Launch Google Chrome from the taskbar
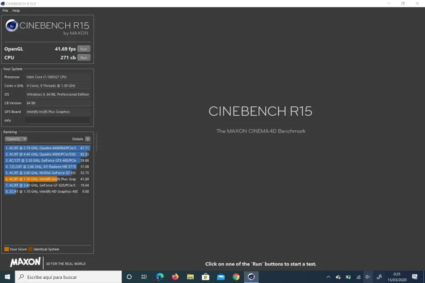Screen dimensions: 425x283 point(236,277)
